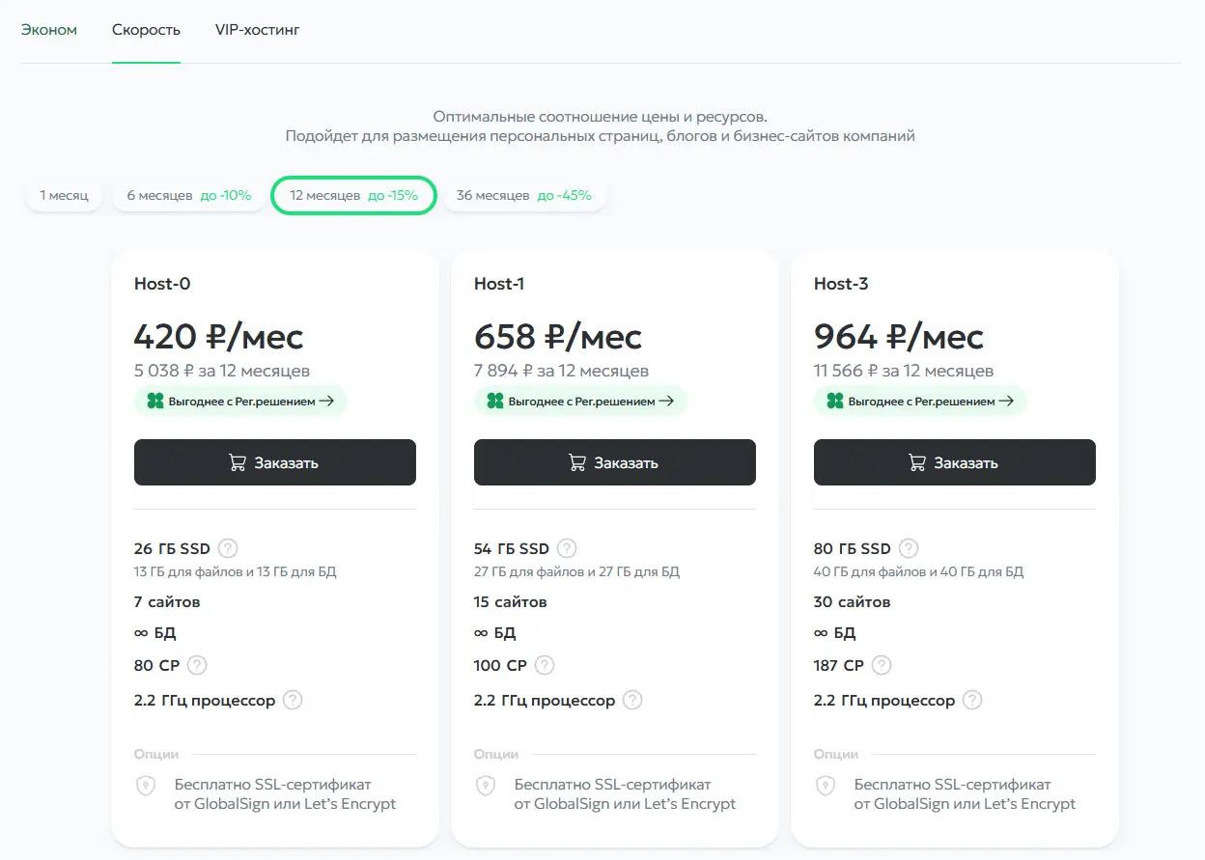1205x860 pixels.
Task: Choose the 1 месяц billing period
Action: pyautogui.click(x=64, y=195)
